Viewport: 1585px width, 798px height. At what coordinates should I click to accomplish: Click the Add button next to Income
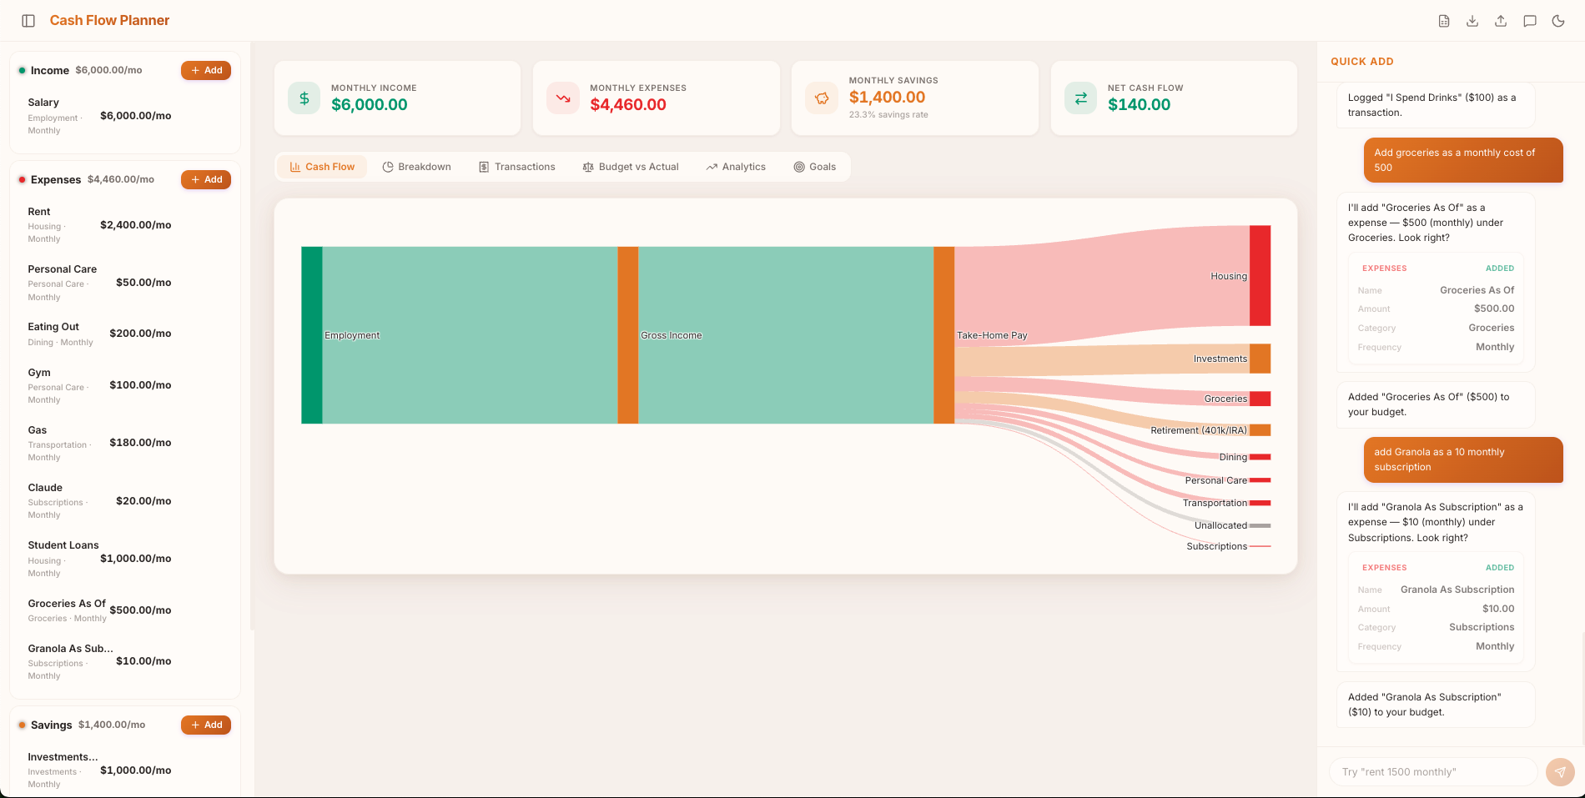click(205, 70)
